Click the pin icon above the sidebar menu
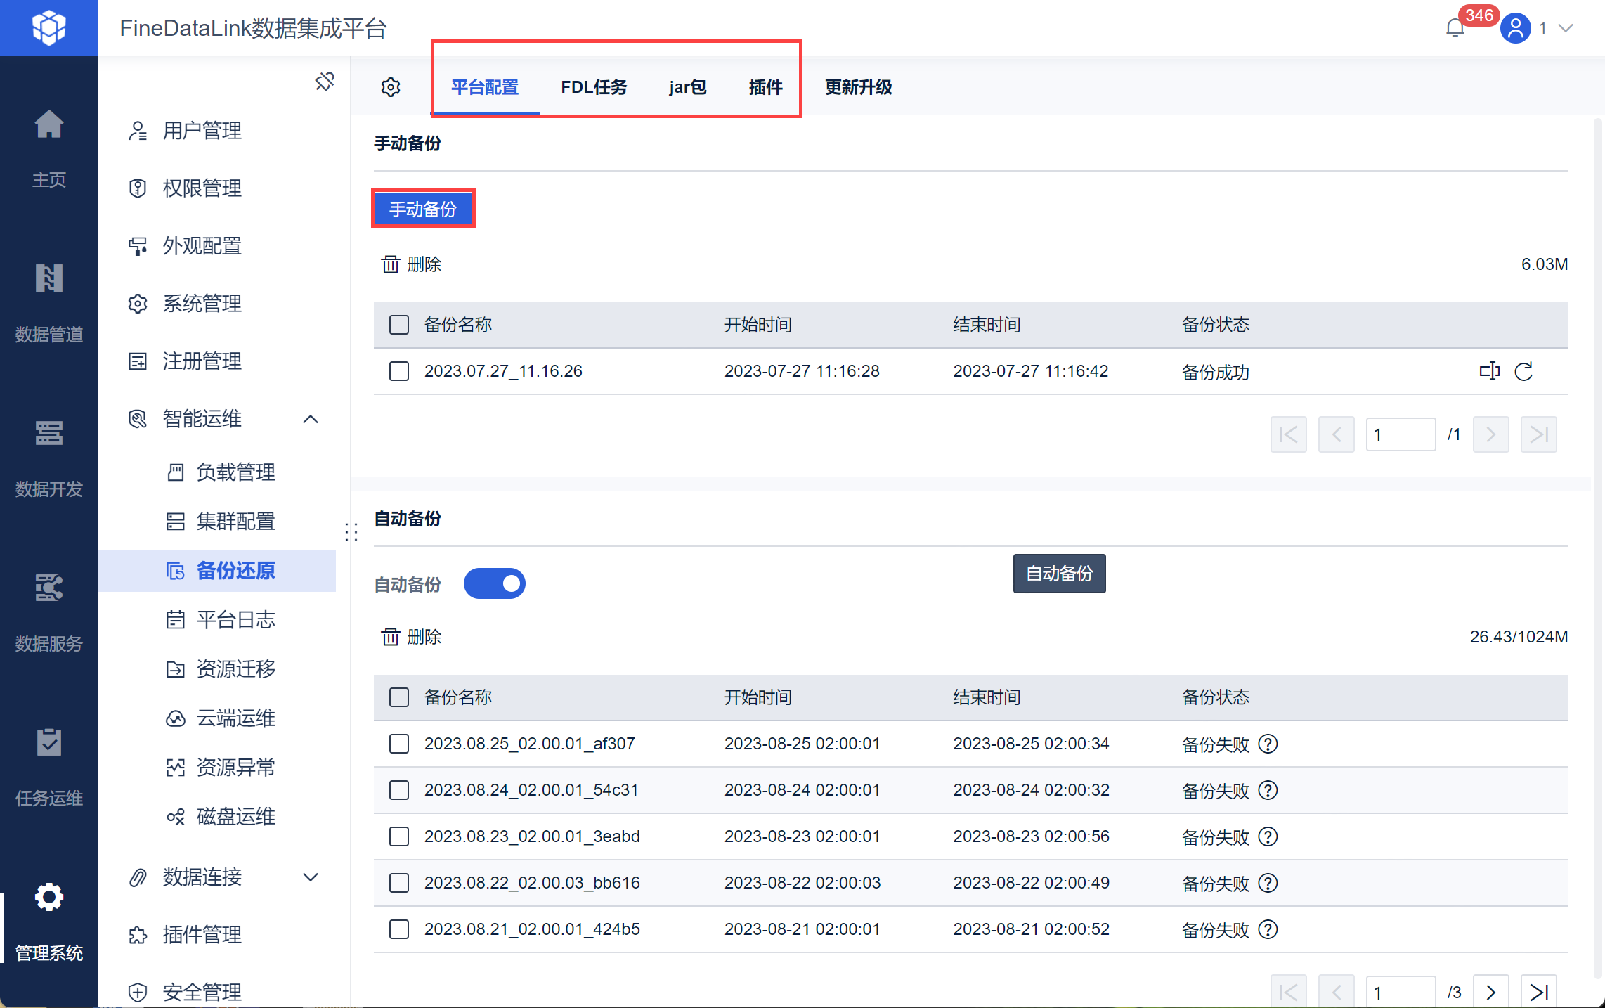1605x1008 pixels. click(325, 82)
